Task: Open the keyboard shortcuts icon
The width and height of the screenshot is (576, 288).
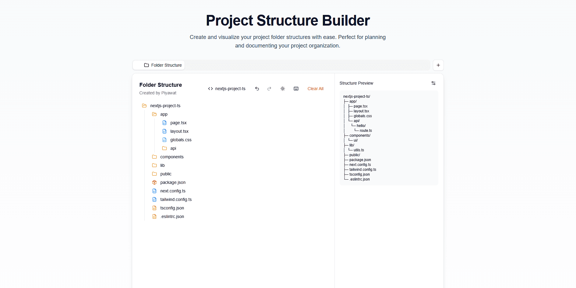Action: [x=296, y=89]
